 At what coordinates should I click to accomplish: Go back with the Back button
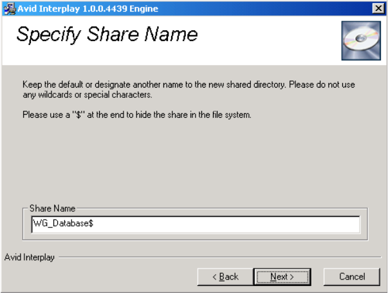(225, 277)
